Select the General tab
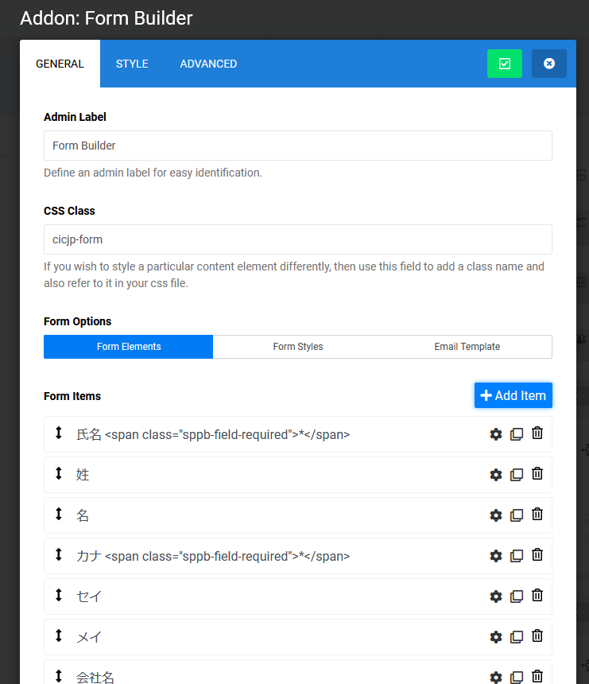The width and height of the screenshot is (589, 684). (60, 64)
